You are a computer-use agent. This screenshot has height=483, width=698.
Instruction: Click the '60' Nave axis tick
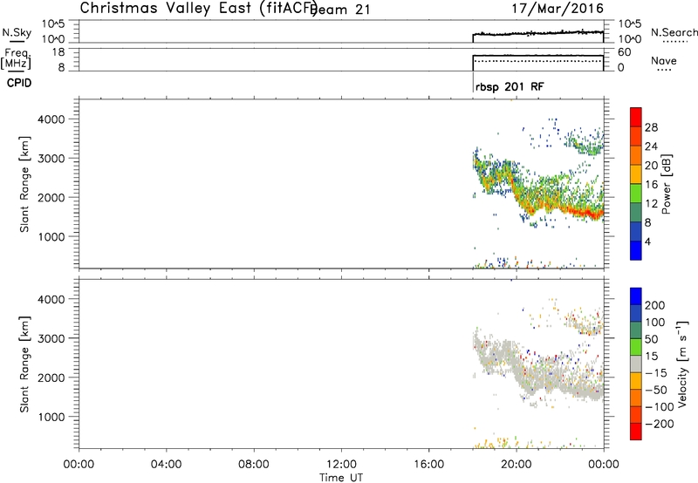click(624, 52)
